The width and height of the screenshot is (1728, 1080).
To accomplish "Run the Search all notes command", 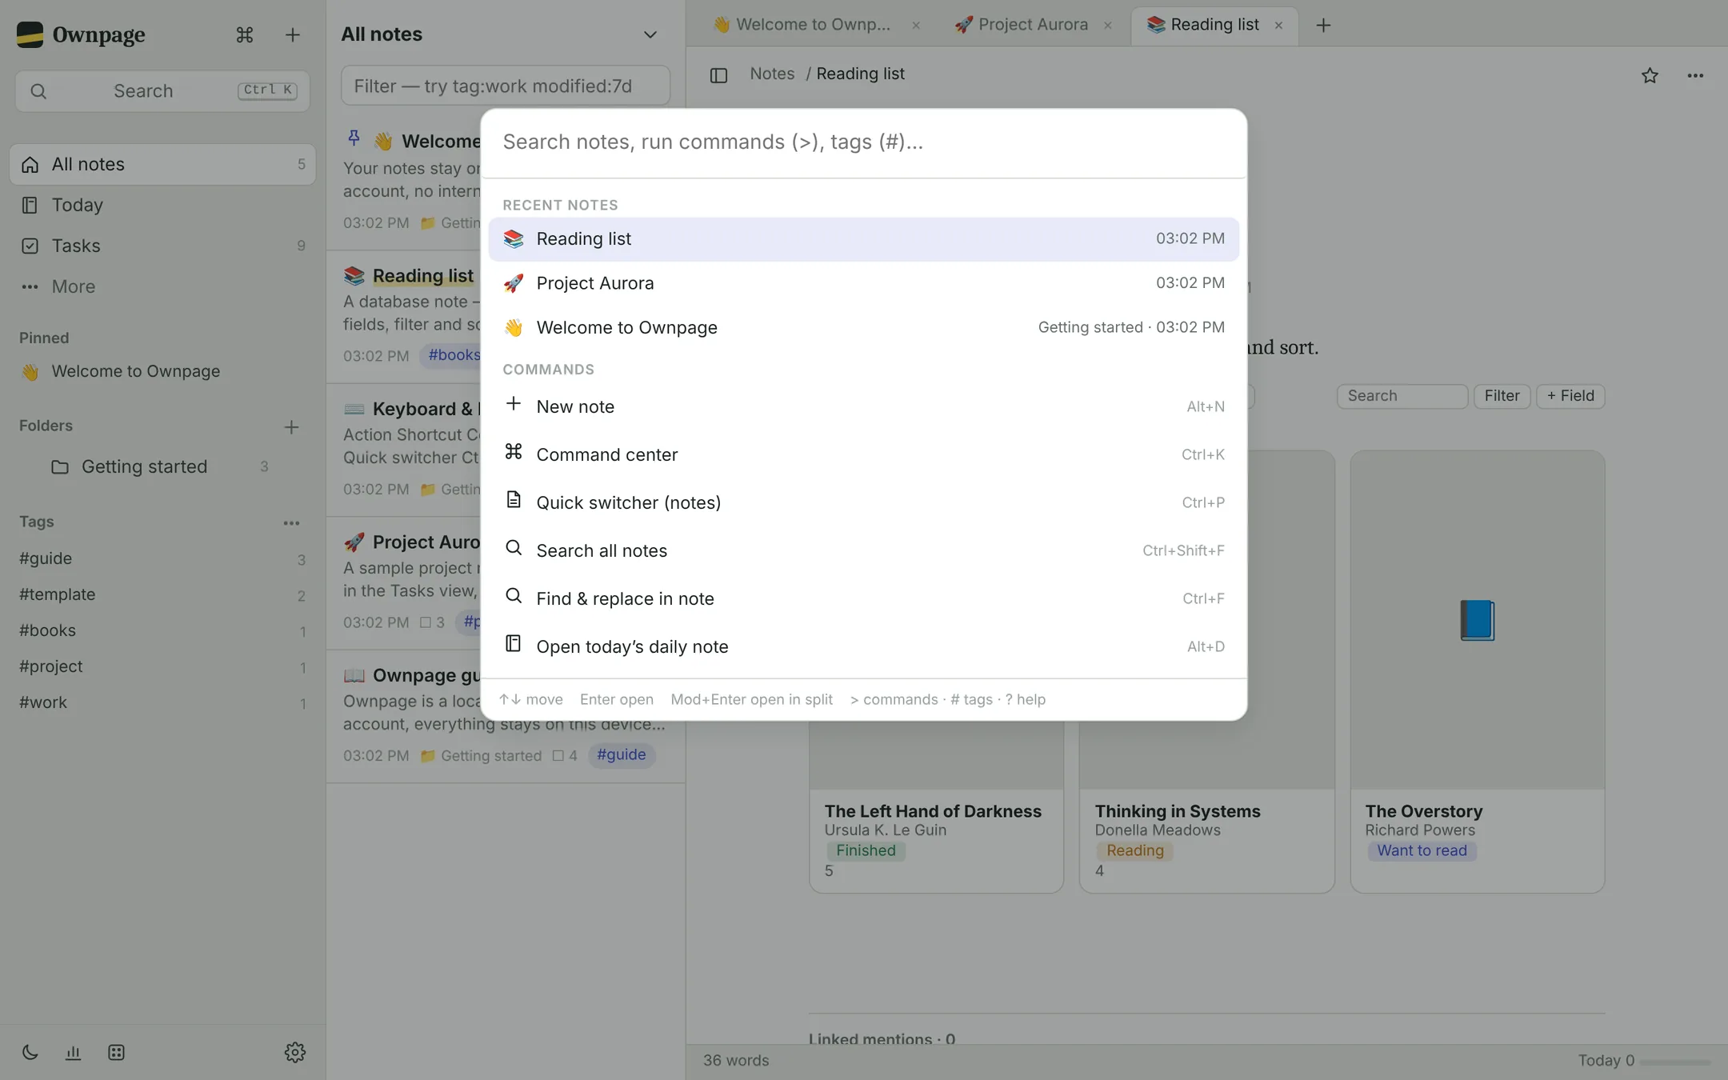I will [863, 550].
